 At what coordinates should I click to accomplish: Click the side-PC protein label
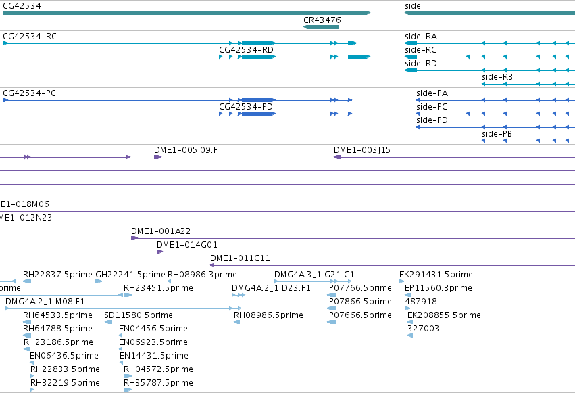[x=432, y=107]
